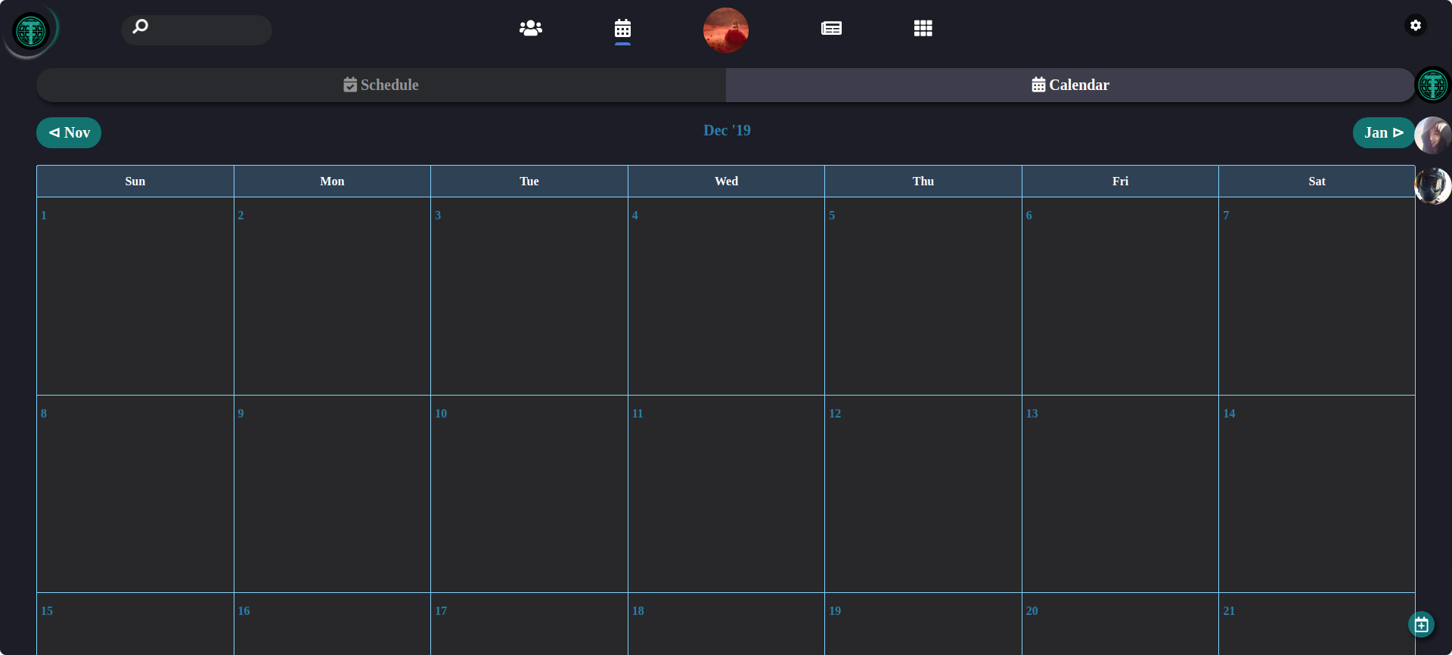Open the globe logo home icon

(31, 31)
